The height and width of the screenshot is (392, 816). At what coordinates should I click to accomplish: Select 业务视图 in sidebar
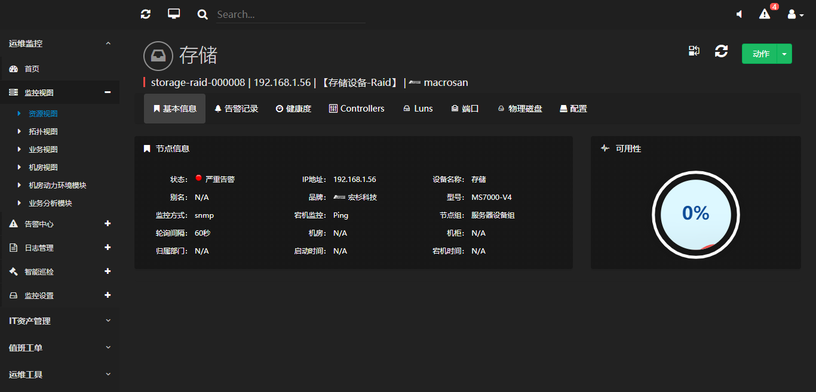coord(43,149)
